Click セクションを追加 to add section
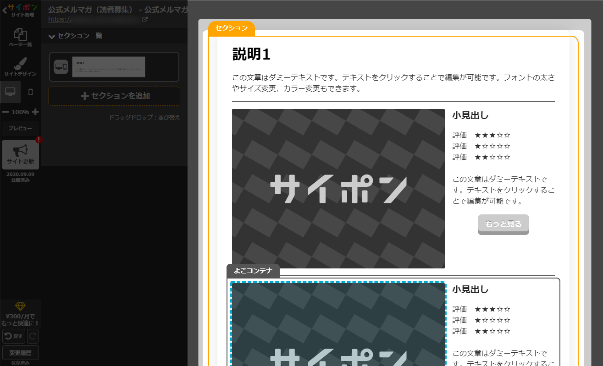This screenshot has height=366, width=603. pyautogui.click(x=115, y=96)
